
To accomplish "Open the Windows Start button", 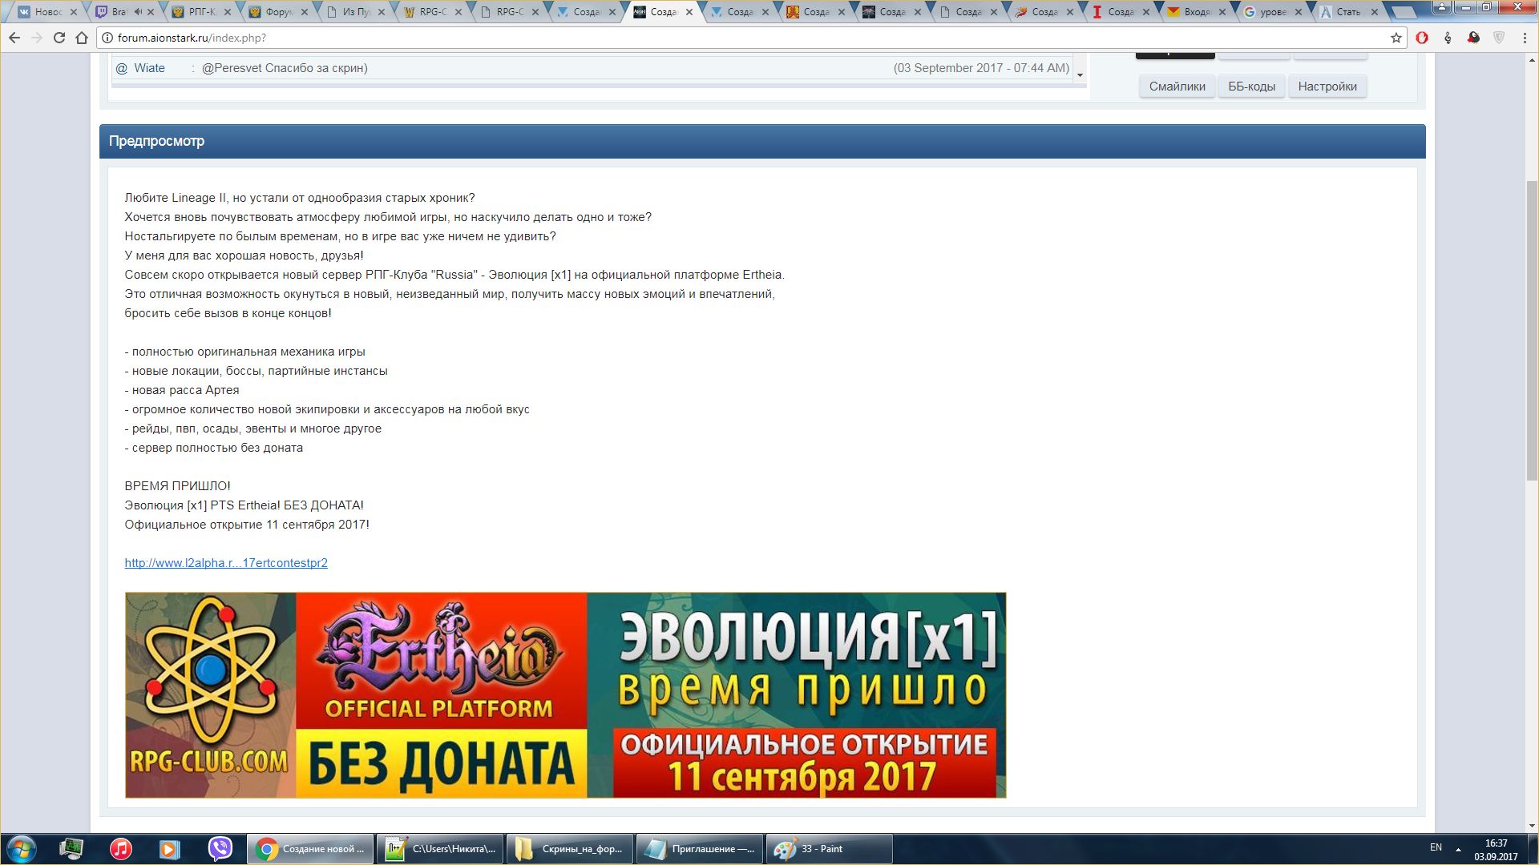I will point(21,849).
